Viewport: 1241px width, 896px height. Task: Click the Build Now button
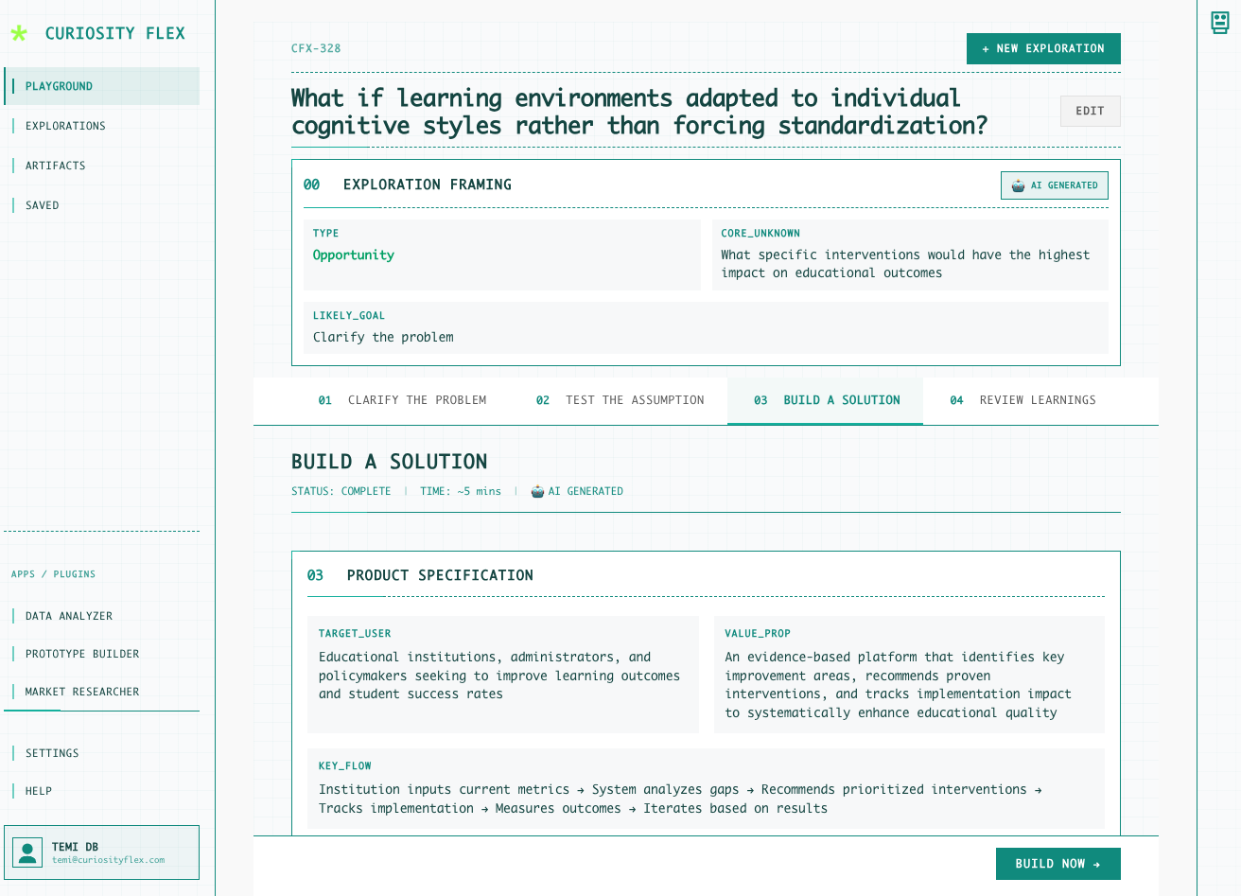[x=1057, y=864]
